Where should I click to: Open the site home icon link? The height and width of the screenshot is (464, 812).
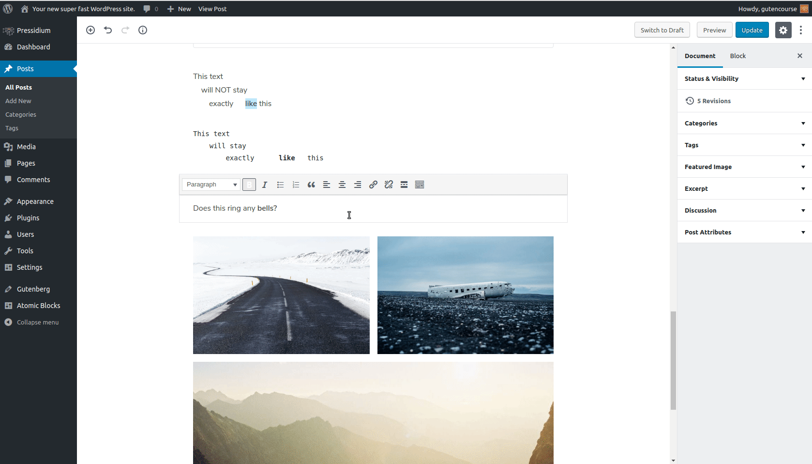click(x=25, y=9)
